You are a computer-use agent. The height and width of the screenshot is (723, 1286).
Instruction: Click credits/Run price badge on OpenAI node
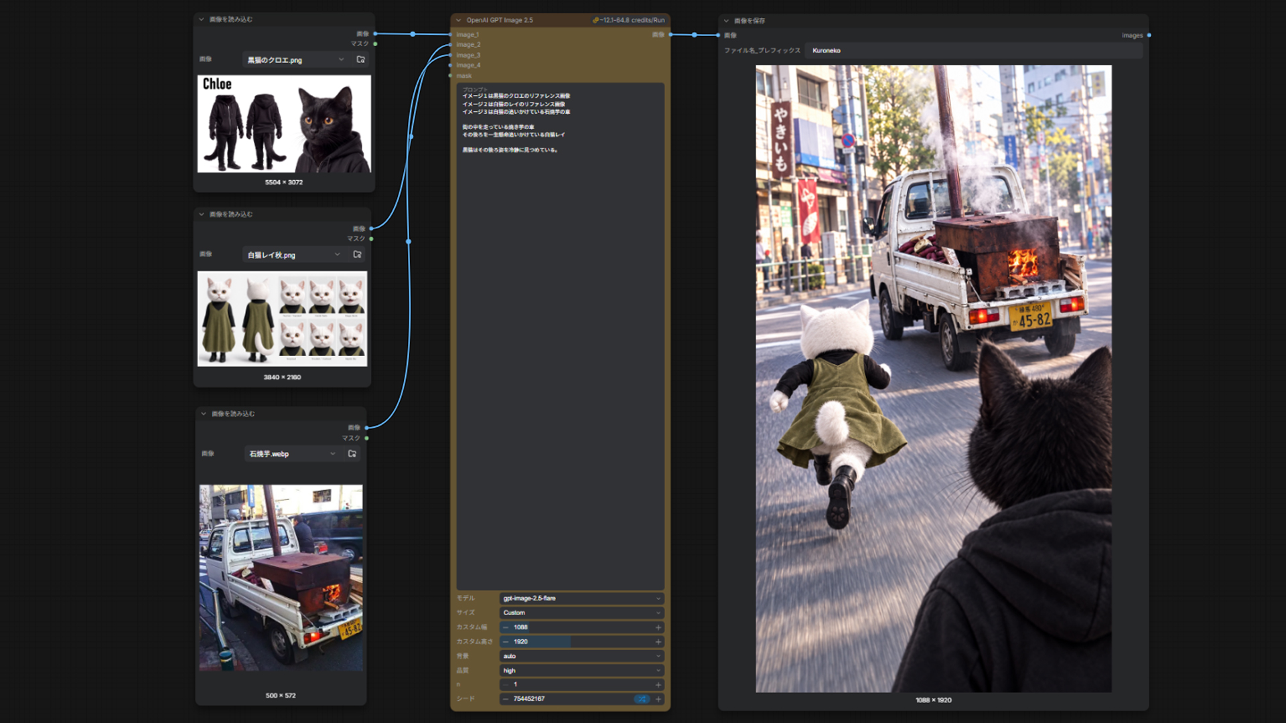[628, 20]
